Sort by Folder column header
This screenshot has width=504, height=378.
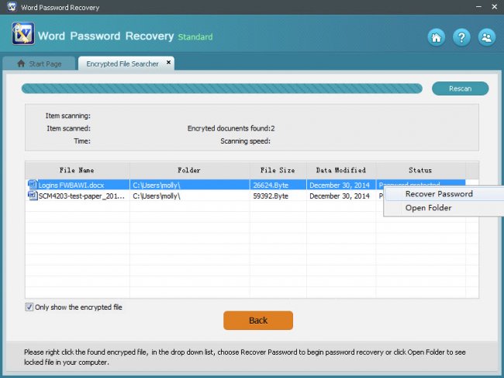pos(189,170)
